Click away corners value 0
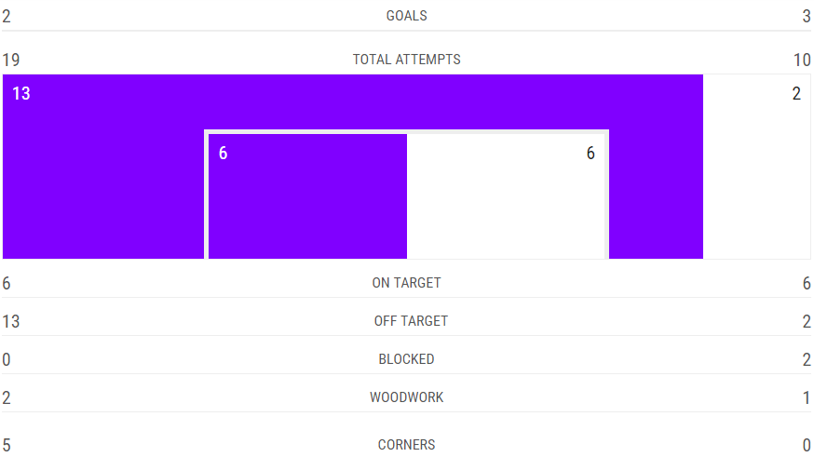The image size is (814, 457). coord(807,445)
